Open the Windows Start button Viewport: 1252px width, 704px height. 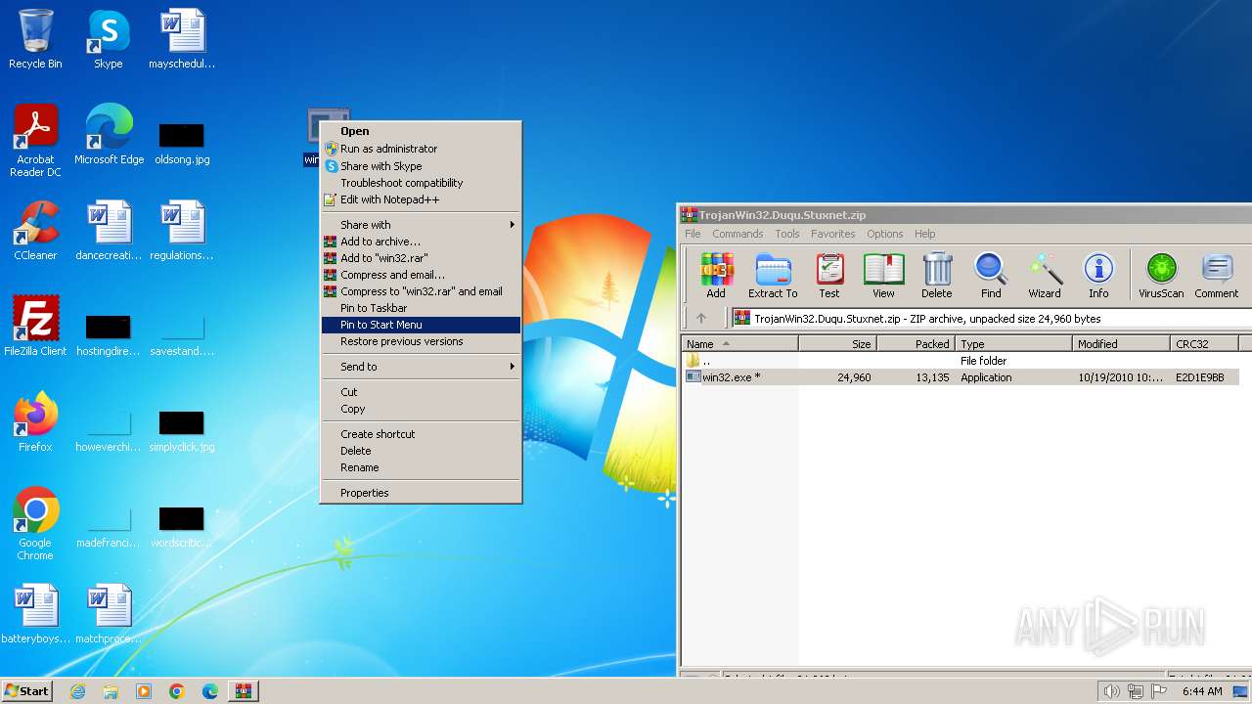point(26,690)
